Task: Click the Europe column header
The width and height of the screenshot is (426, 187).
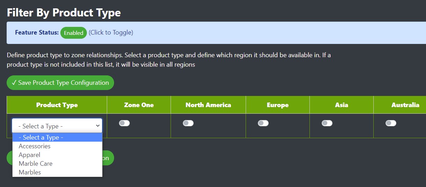Action: [x=278, y=105]
